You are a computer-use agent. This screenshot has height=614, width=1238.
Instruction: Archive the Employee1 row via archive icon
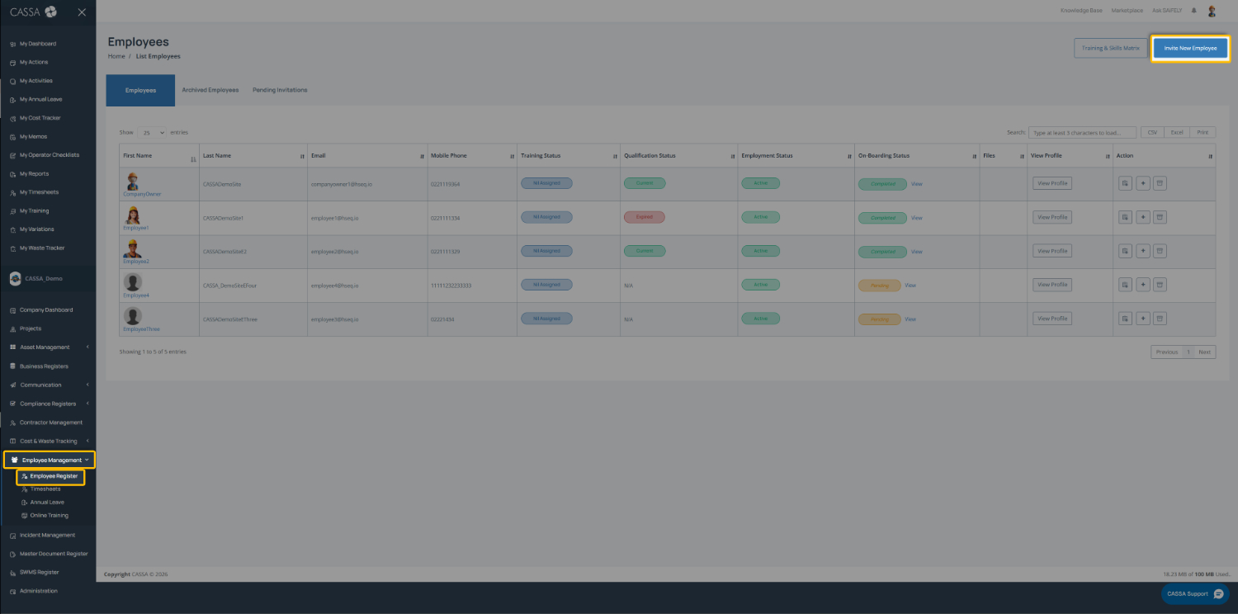click(x=1160, y=217)
